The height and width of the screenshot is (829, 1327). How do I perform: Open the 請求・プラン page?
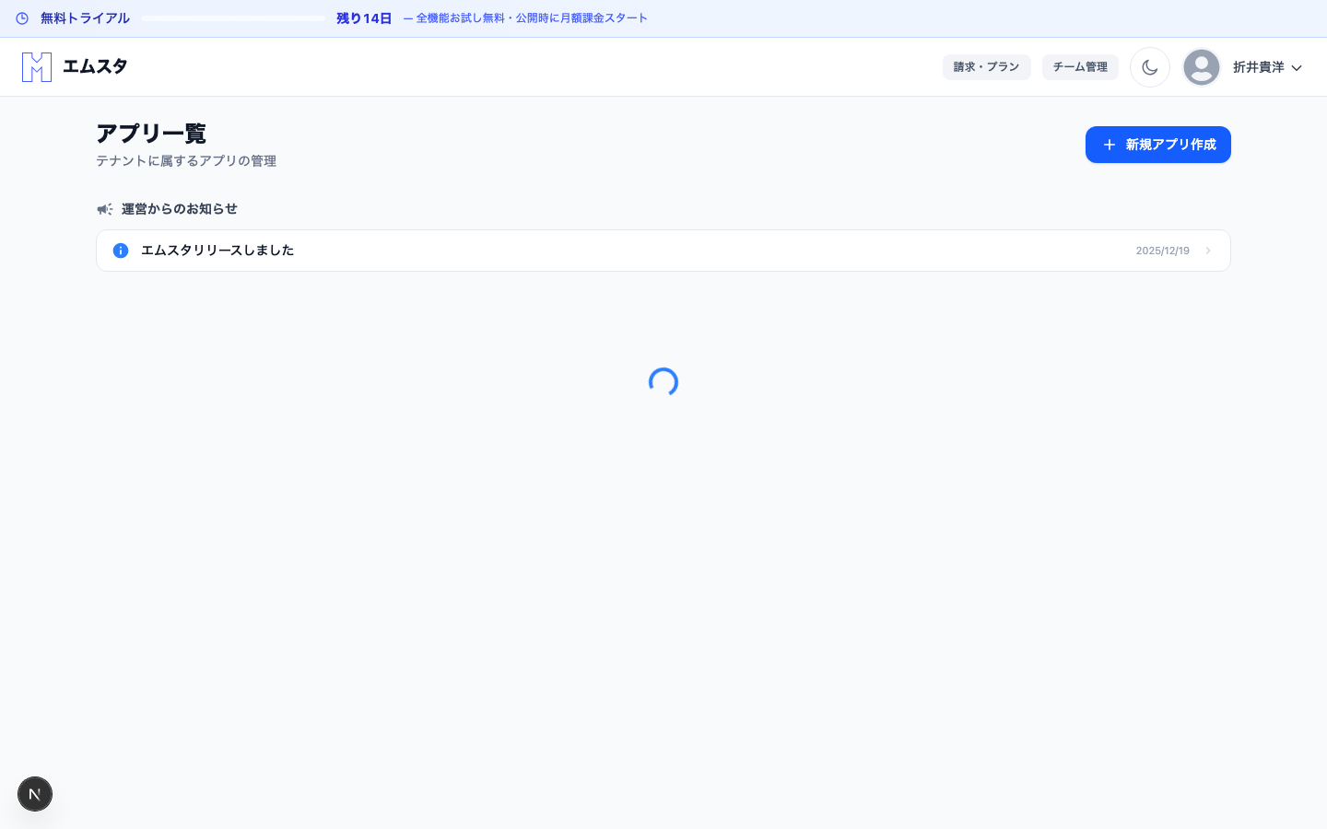coord(986,67)
